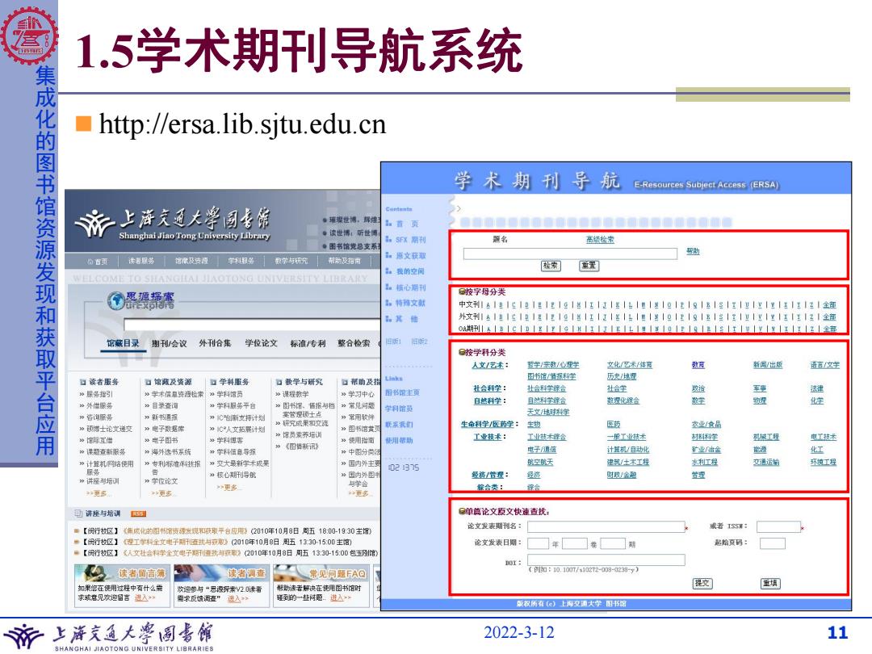The image size is (872, 654).
Task: Click the 图书馆主页 link under Links
Action: (x=402, y=392)
